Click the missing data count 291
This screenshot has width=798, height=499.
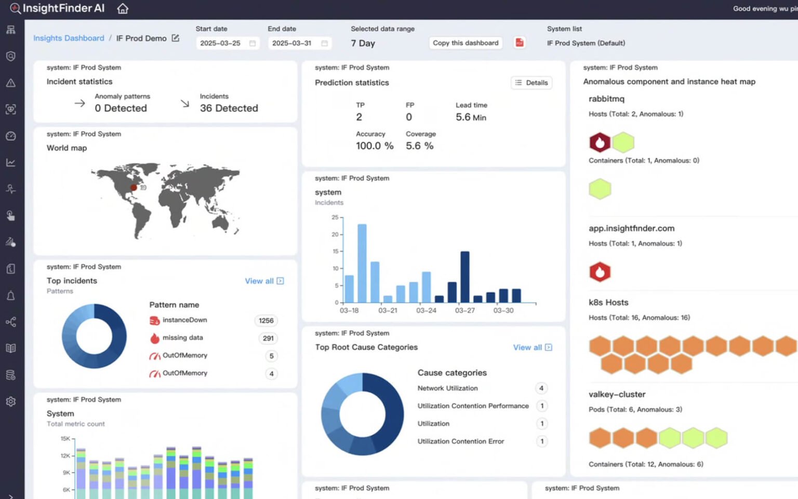(268, 338)
